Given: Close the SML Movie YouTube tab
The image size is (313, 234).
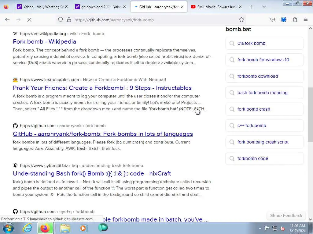Looking at the screenshot, I should tap(240, 7).
